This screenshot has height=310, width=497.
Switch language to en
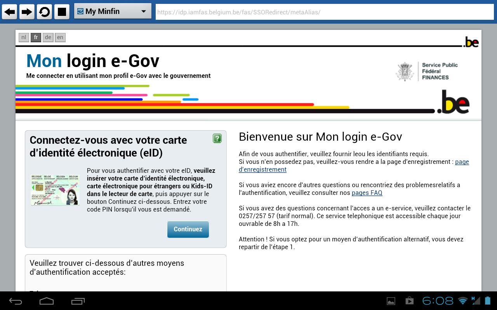click(x=60, y=37)
